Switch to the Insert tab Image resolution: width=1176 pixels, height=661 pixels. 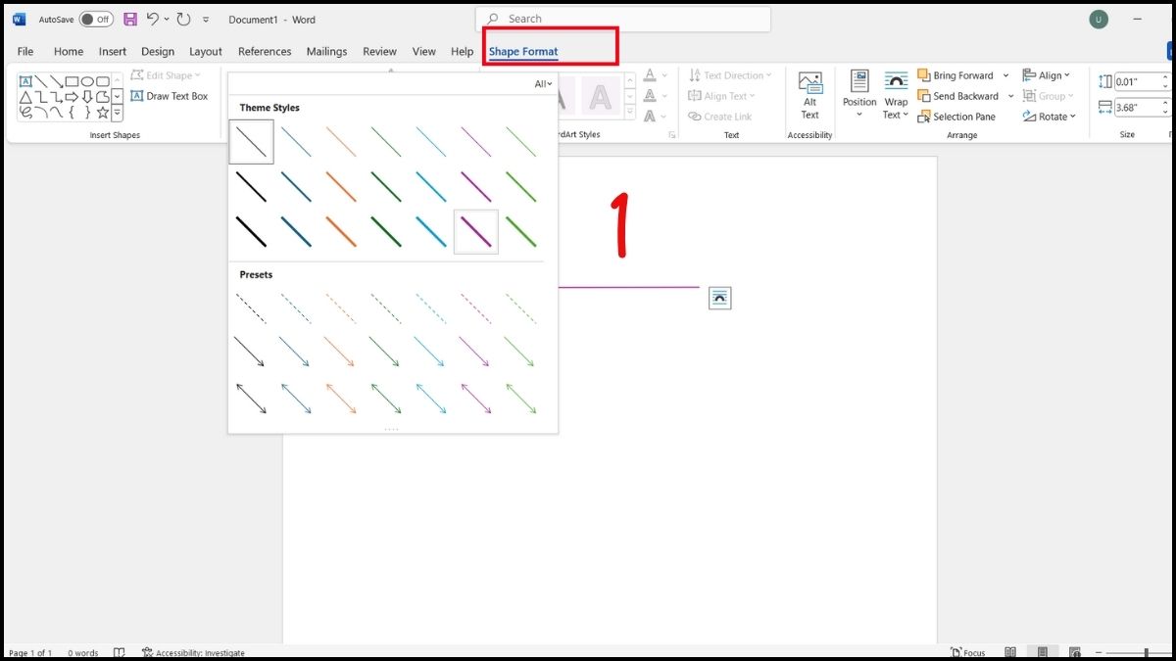pyautogui.click(x=113, y=51)
